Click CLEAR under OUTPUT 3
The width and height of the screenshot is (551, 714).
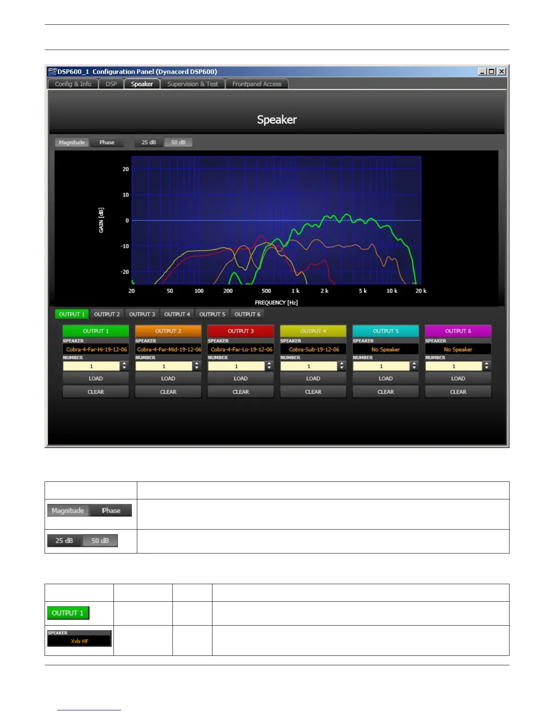(x=240, y=392)
